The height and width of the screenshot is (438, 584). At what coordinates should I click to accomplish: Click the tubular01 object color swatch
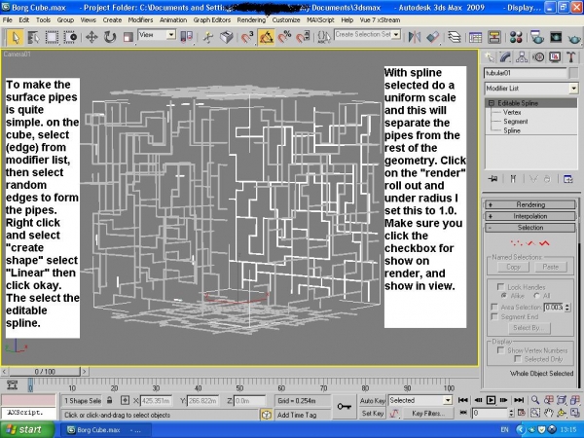[x=574, y=73]
